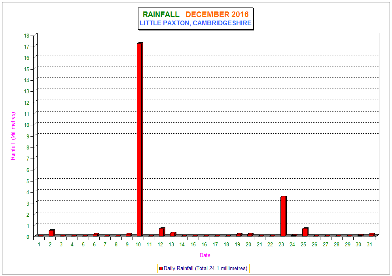Select the date label 10 on the x-axis
392x276 pixels.
point(138,244)
